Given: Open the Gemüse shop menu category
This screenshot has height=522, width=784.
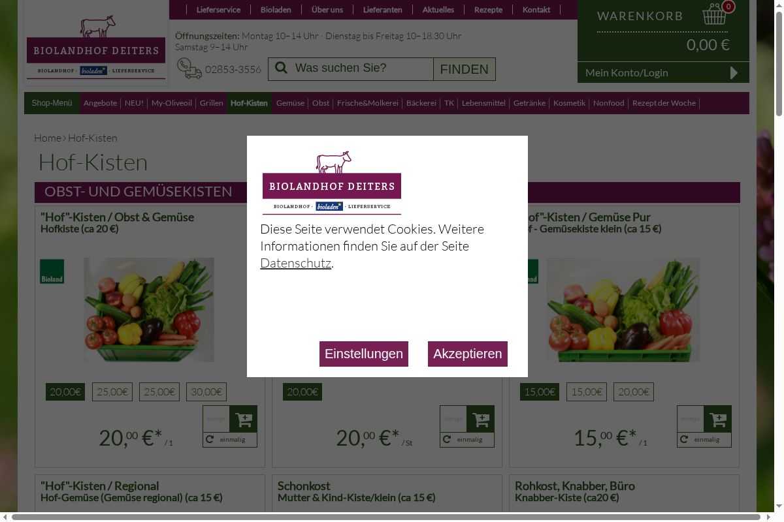Looking at the screenshot, I should coord(290,103).
